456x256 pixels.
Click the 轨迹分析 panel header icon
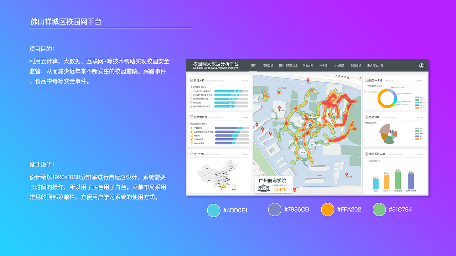366,117
